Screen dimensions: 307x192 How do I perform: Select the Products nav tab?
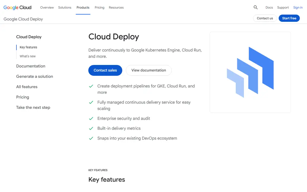pyautogui.click(x=83, y=8)
